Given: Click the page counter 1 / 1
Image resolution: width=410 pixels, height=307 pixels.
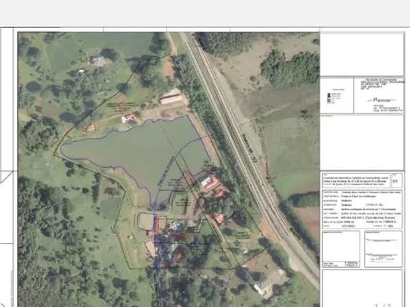Looking at the screenshot, I should point(383,305).
